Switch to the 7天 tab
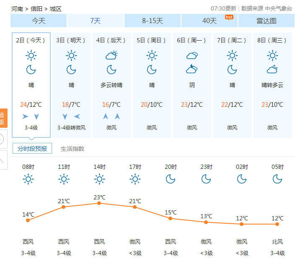295x266 pixels. click(x=96, y=21)
